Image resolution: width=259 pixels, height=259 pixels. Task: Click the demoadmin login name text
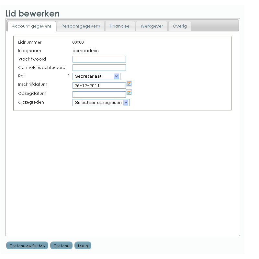pyautogui.click(x=85, y=51)
